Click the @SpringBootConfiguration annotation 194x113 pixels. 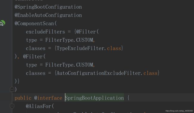pos(48,7)
